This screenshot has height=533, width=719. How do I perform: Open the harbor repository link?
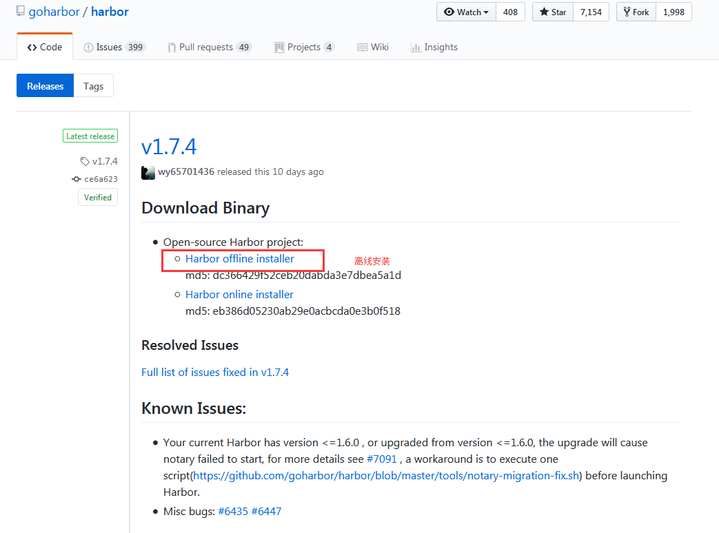click(110, 12)
